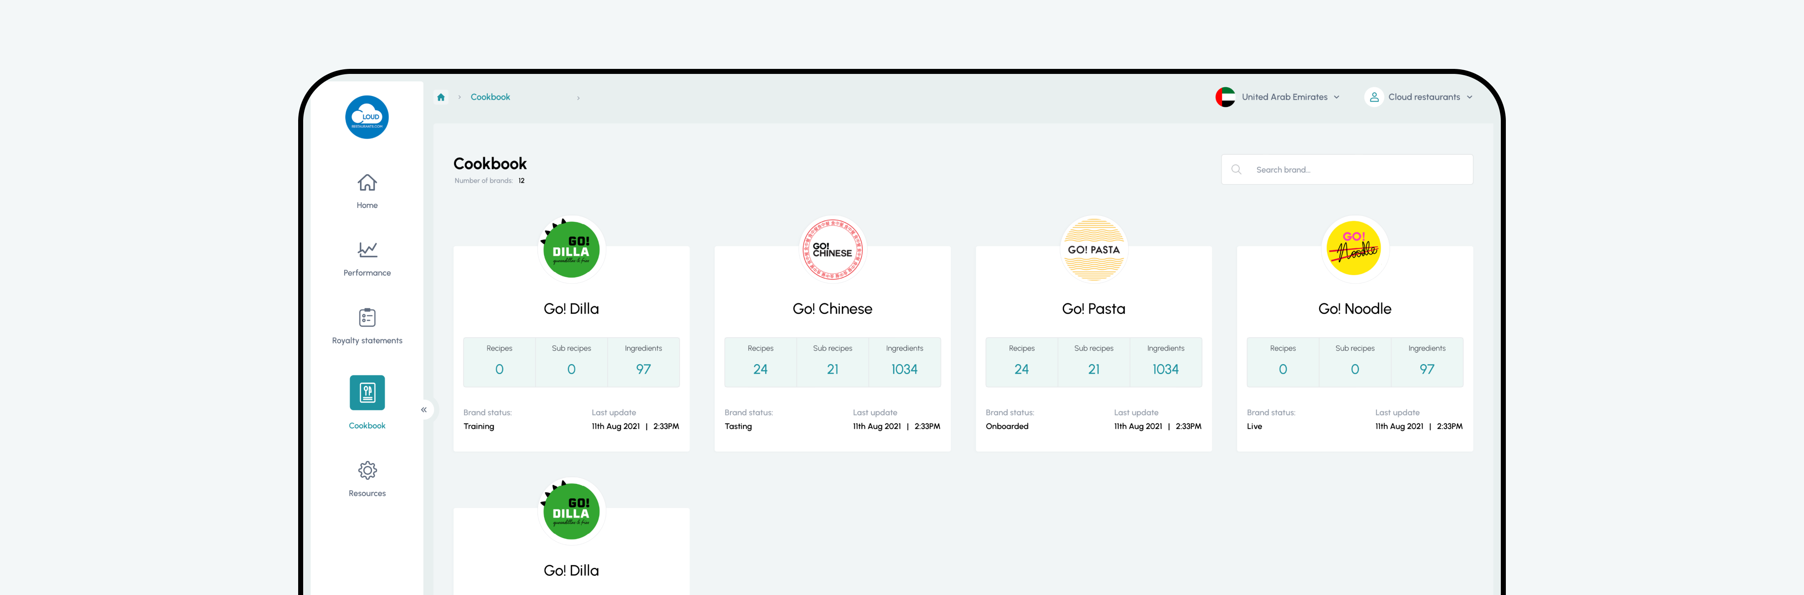Select the Go! Chinese card title
Screen dimensions: 1804x595
(x=833, y=309)
